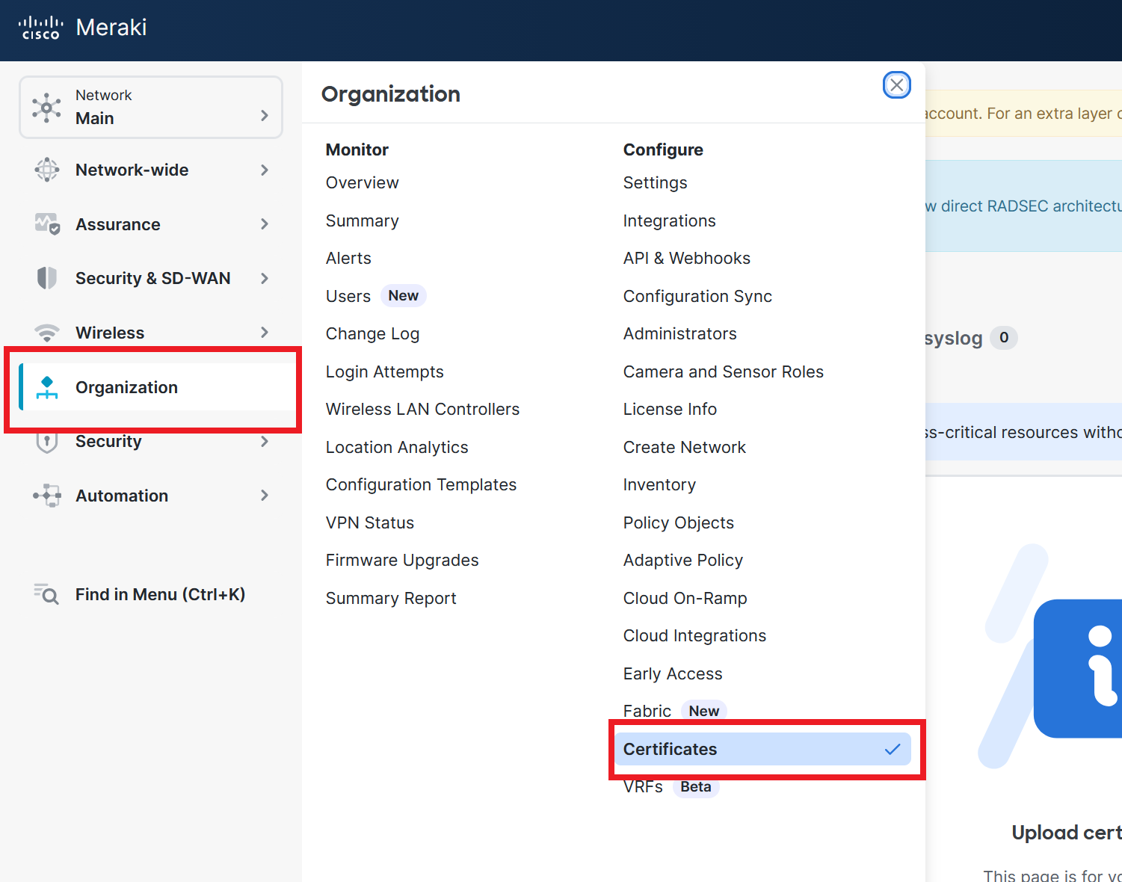
Task: Click the blue info illustration
Action: (x=1076, y=668)
